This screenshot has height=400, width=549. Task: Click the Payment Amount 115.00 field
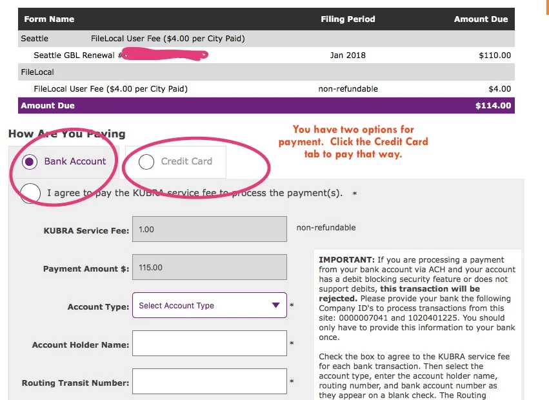tap(210, 267)
